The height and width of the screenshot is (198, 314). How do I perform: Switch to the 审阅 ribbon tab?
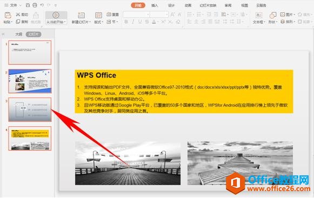point(228,5)
